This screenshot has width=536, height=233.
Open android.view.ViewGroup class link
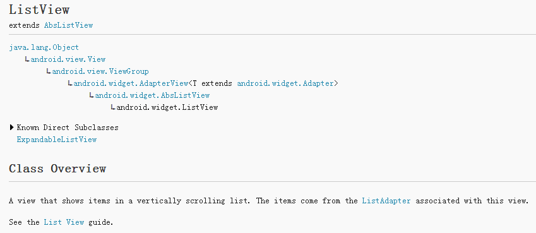click(x=100, y=71)
